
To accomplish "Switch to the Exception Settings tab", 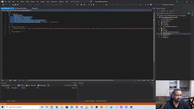I will pyautogui.click(x=90, y=101).
